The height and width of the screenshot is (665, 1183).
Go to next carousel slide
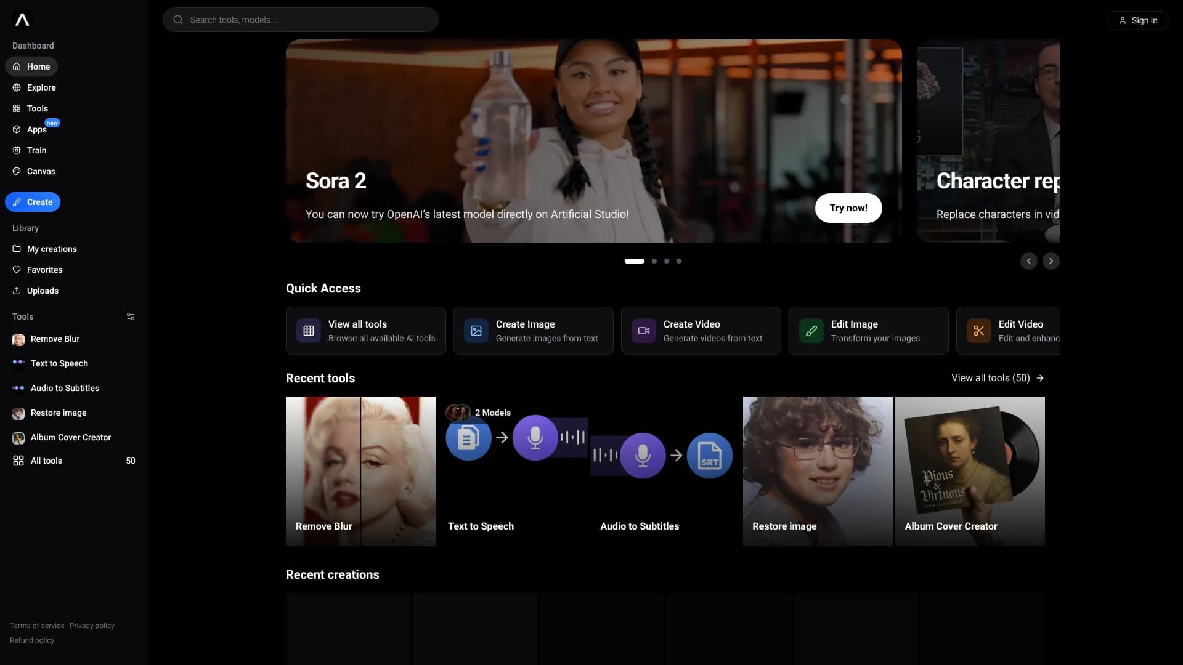[1051, 261]
